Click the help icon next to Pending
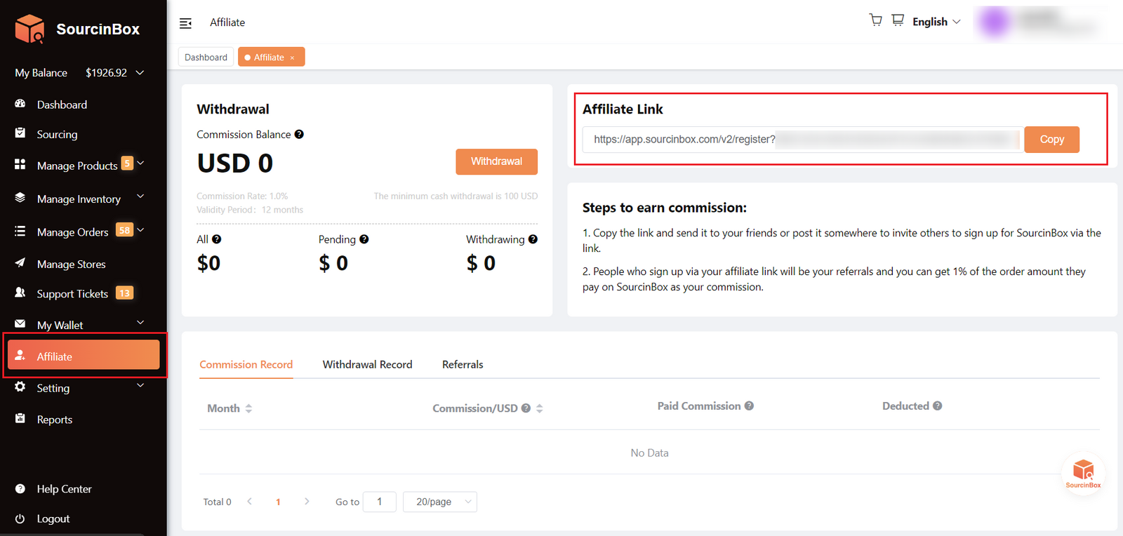The width and height of the screenshot is (1123, 536). [364, 239]
